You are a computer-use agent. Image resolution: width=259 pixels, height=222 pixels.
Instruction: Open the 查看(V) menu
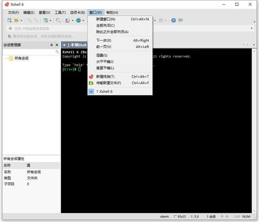point(44,13)
